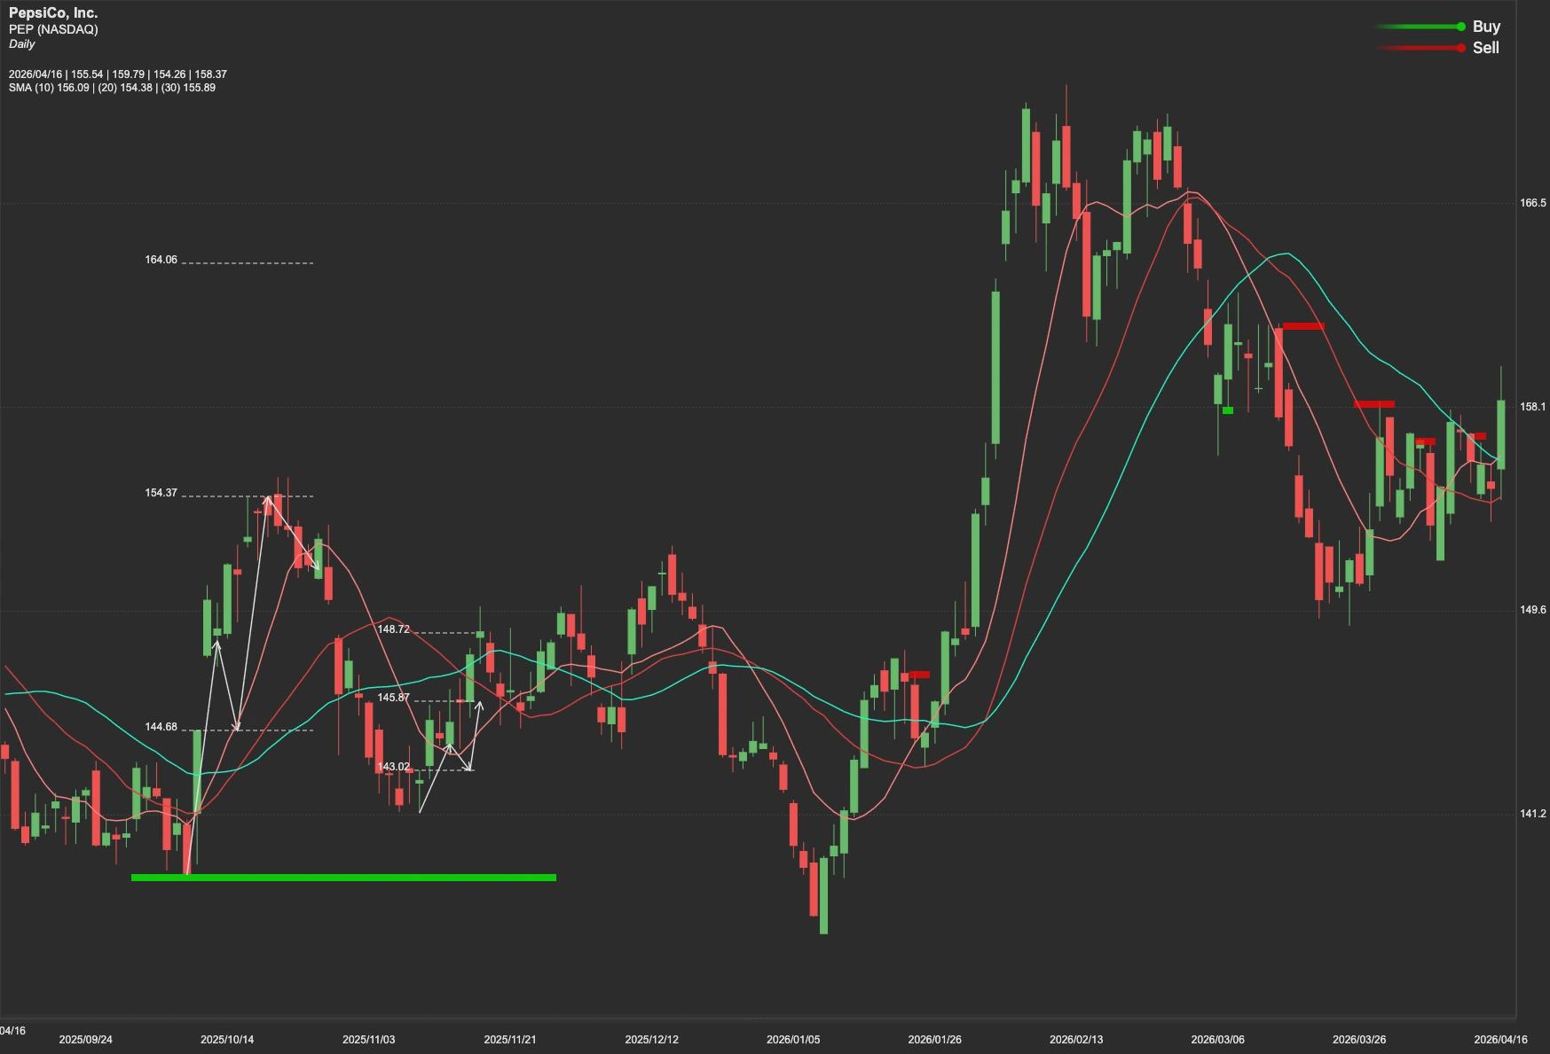Click the green Buy arrow icon in legend
The width and height of the screenshot is (1550, 1054).
click(1460, 27)
